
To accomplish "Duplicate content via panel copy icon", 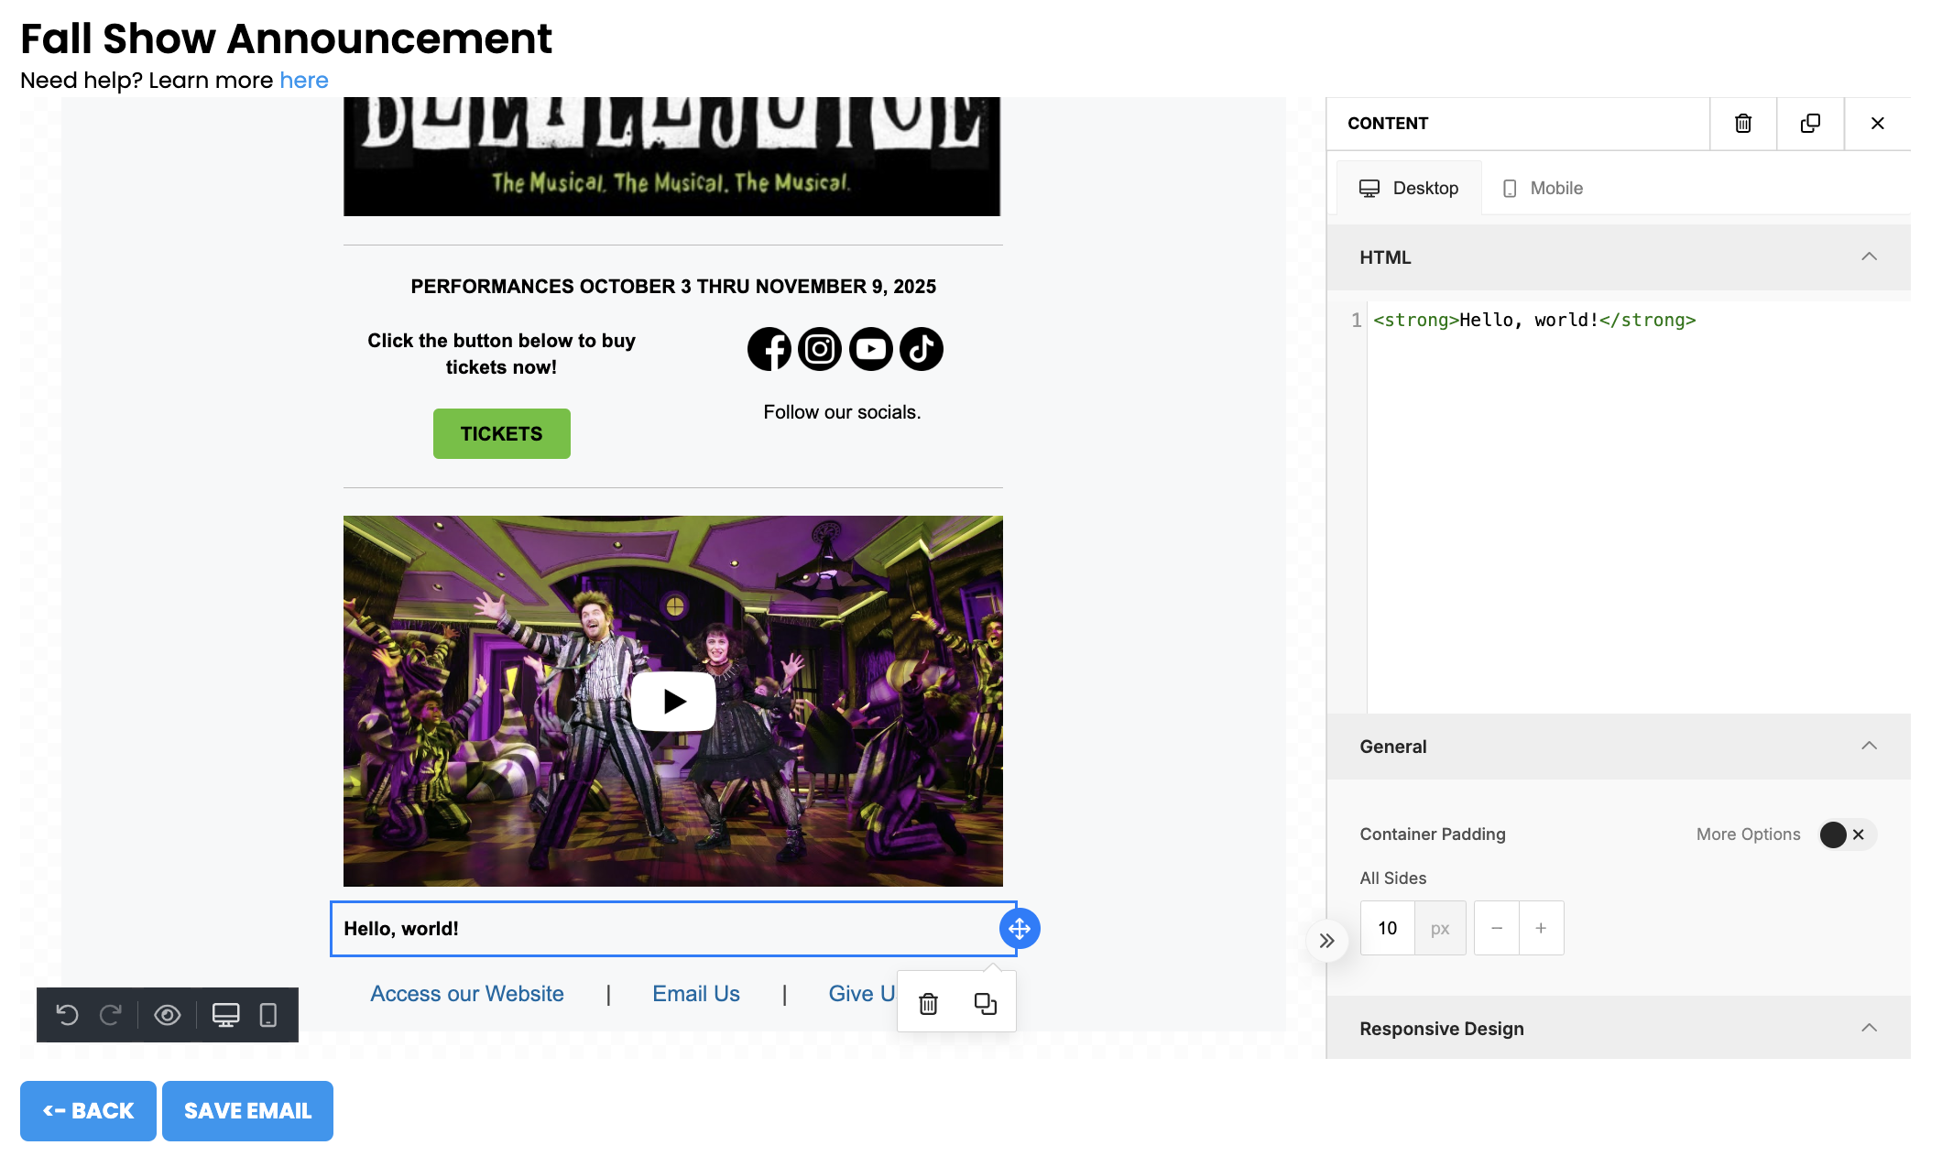I will tap(1810, 124).
